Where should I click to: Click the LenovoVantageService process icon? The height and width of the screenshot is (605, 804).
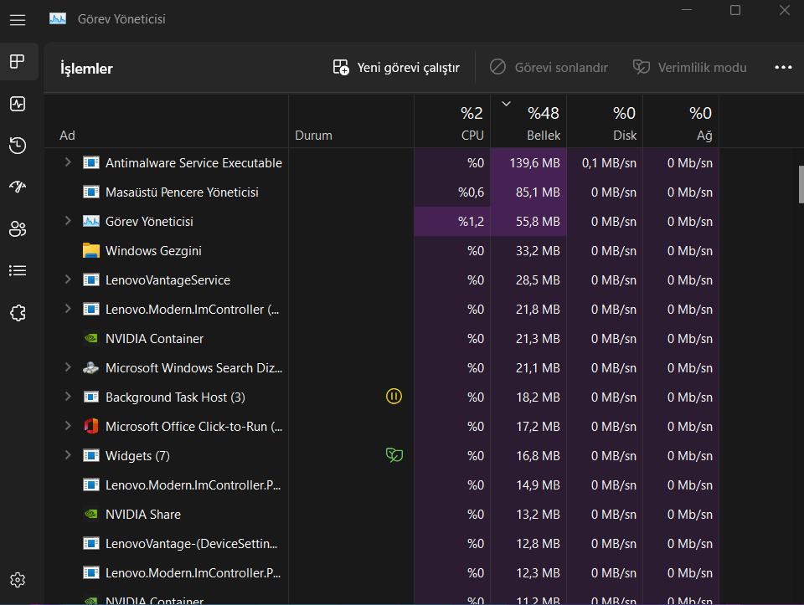point(91,279)
